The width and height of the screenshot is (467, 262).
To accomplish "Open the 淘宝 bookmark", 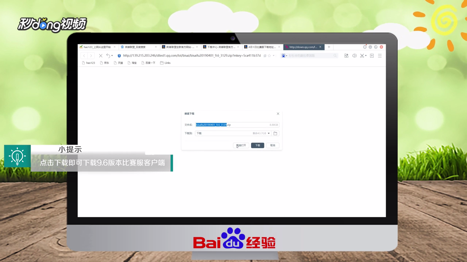I will (x=132, y=63).
